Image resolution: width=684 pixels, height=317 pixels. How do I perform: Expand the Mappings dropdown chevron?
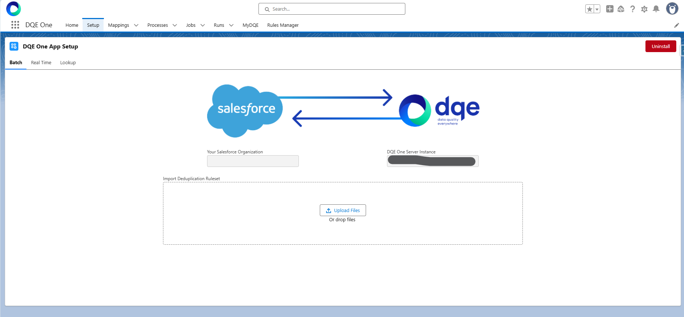pyautogui.click(x=136, y=25)
